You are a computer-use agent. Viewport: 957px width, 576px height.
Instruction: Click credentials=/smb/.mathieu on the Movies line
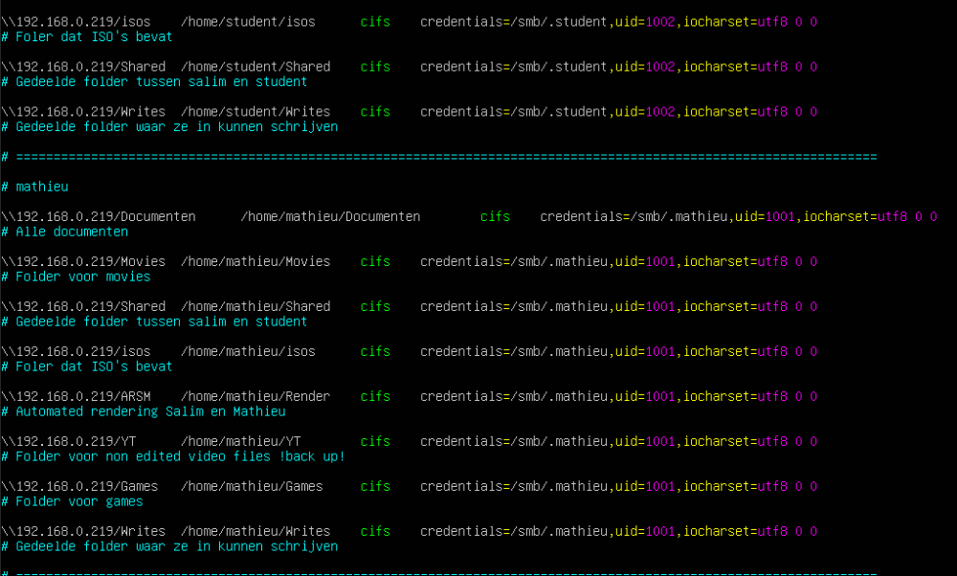[513, 262]
